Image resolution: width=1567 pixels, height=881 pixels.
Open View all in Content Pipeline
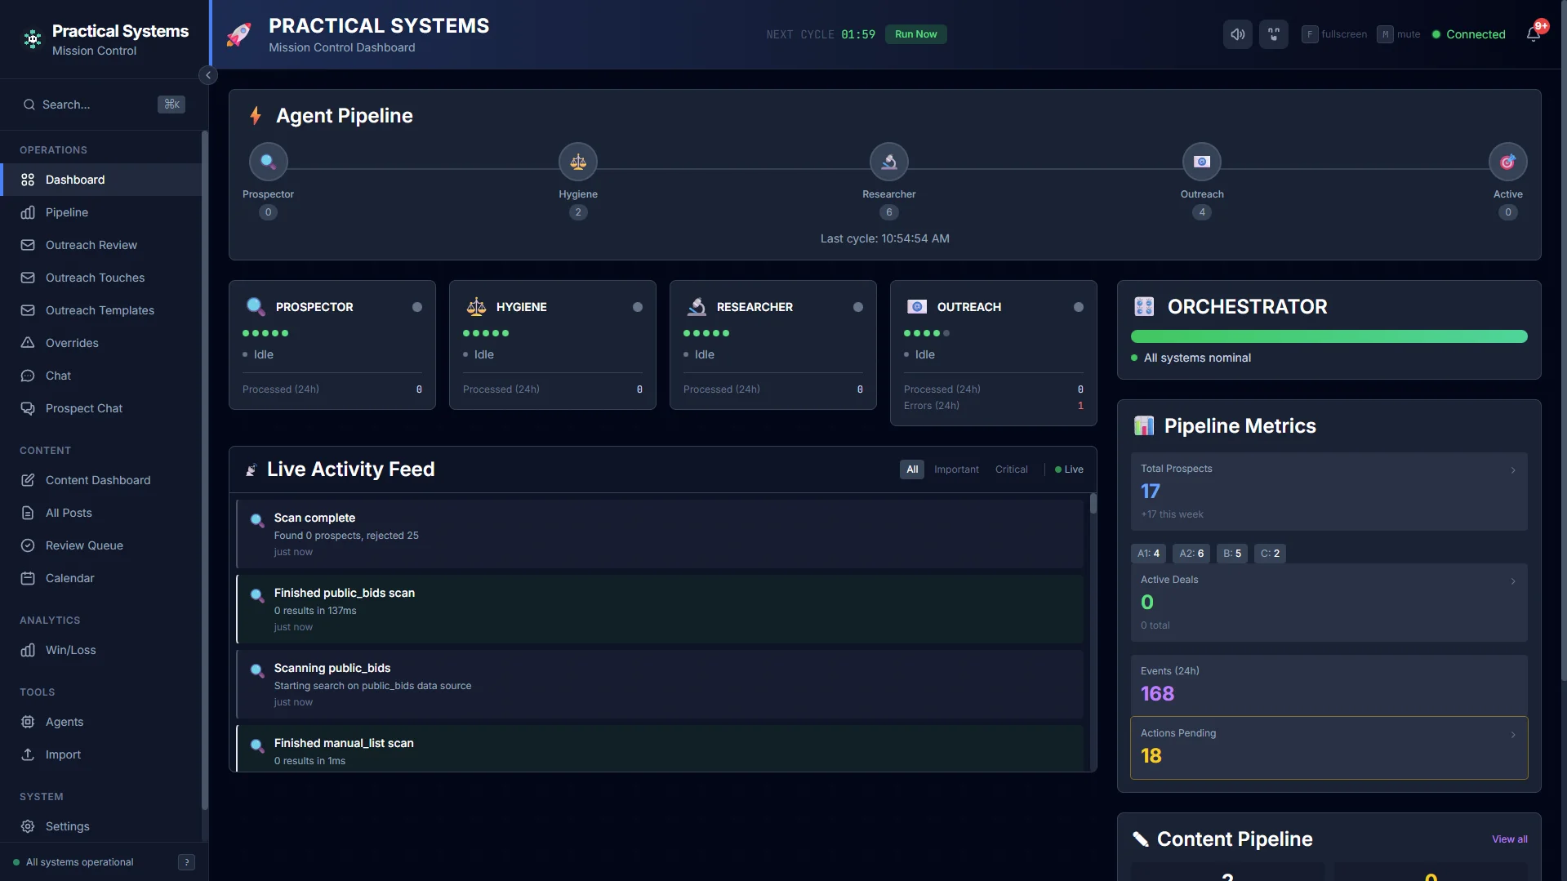1508,839
